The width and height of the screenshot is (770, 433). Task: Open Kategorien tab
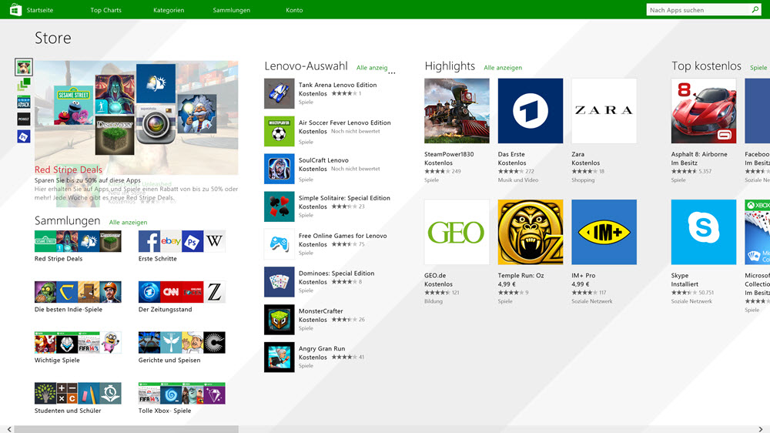coord(169,10)
